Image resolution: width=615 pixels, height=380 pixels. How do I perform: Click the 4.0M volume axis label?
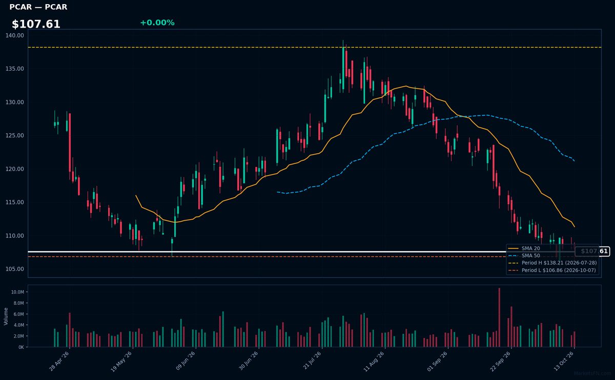click(18, 325)
